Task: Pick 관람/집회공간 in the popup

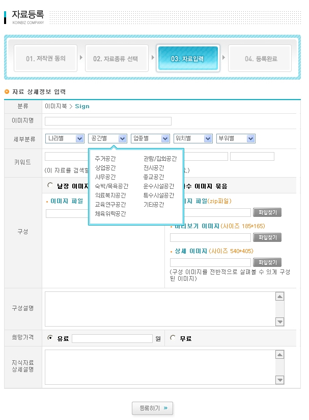Action: [x=160, y=159]
